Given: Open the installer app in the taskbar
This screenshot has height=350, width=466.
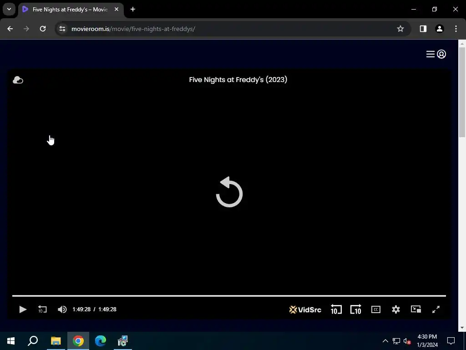Looking at the screenshot, I should [122, 341].
